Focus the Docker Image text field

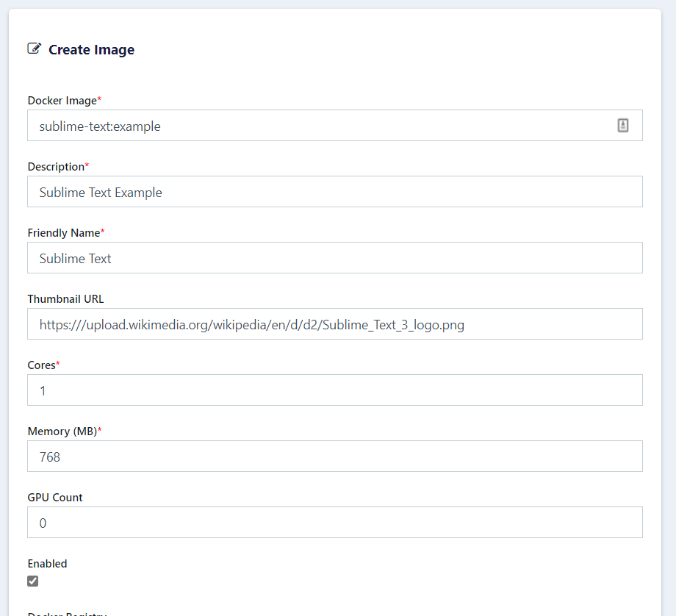(x=323, y=126)
